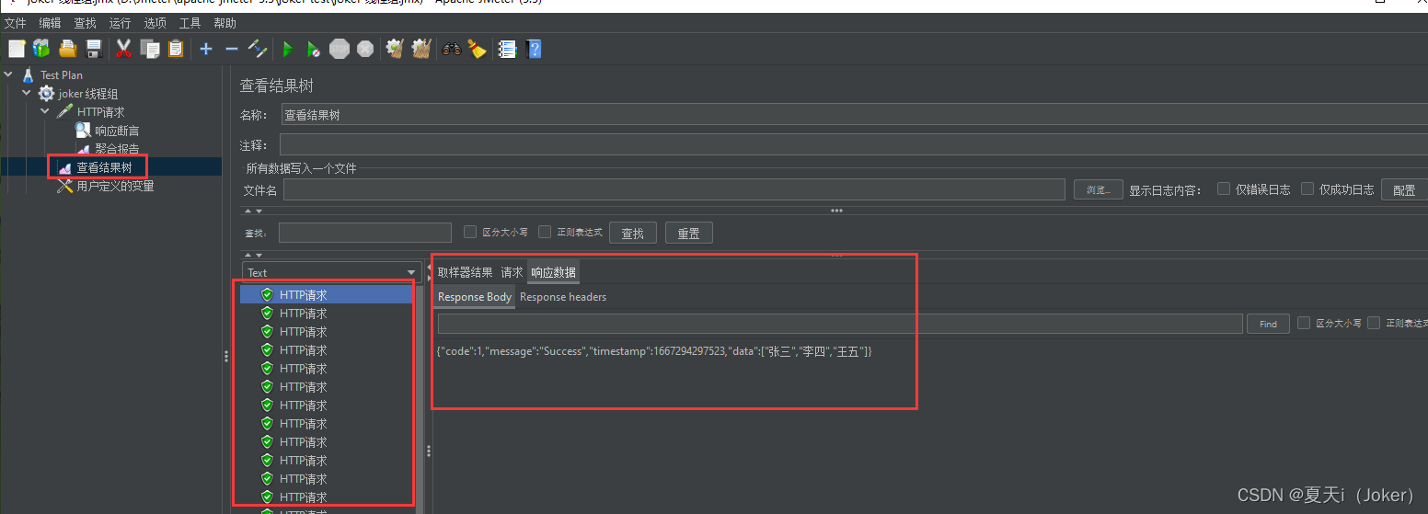Image resolution: width=1428 pixels, height=514 pixels.
Task: Switch to the Response Body tab
Action: 475,297
